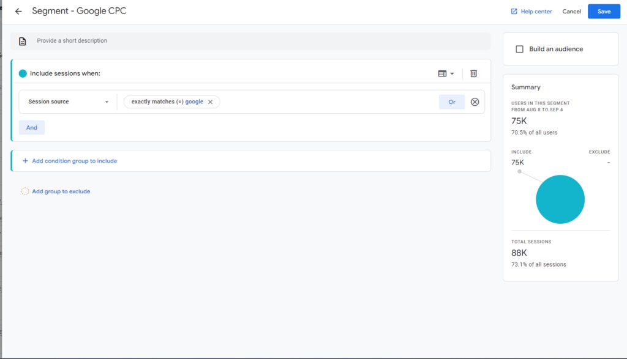
Task: Click the Summary heading
Action: tap(526, 87)
